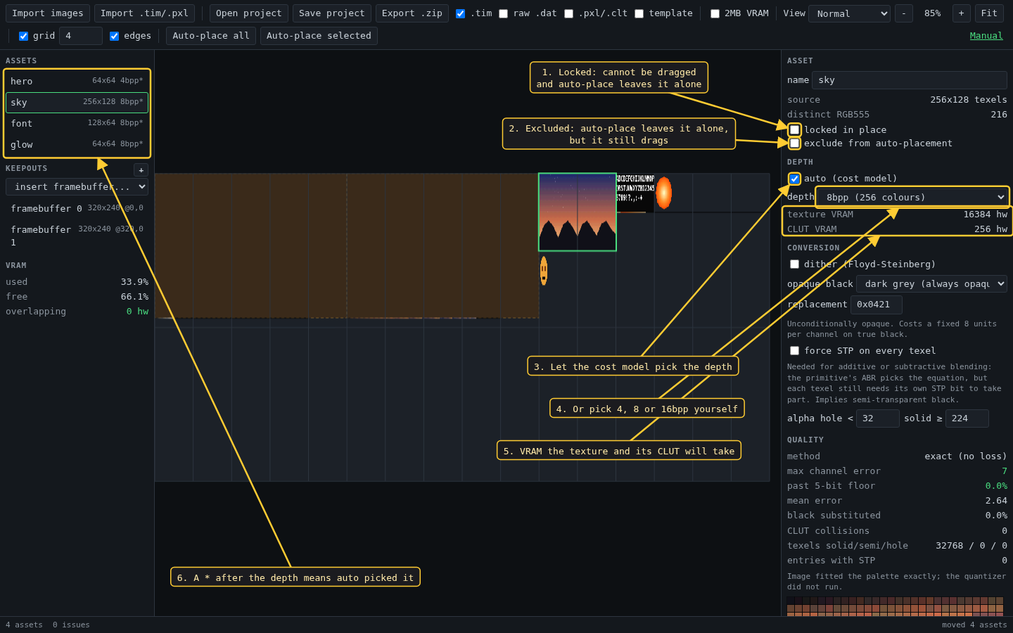Click Export .zip
This screenshot has width=1013, height=633.
pos(412,13)
